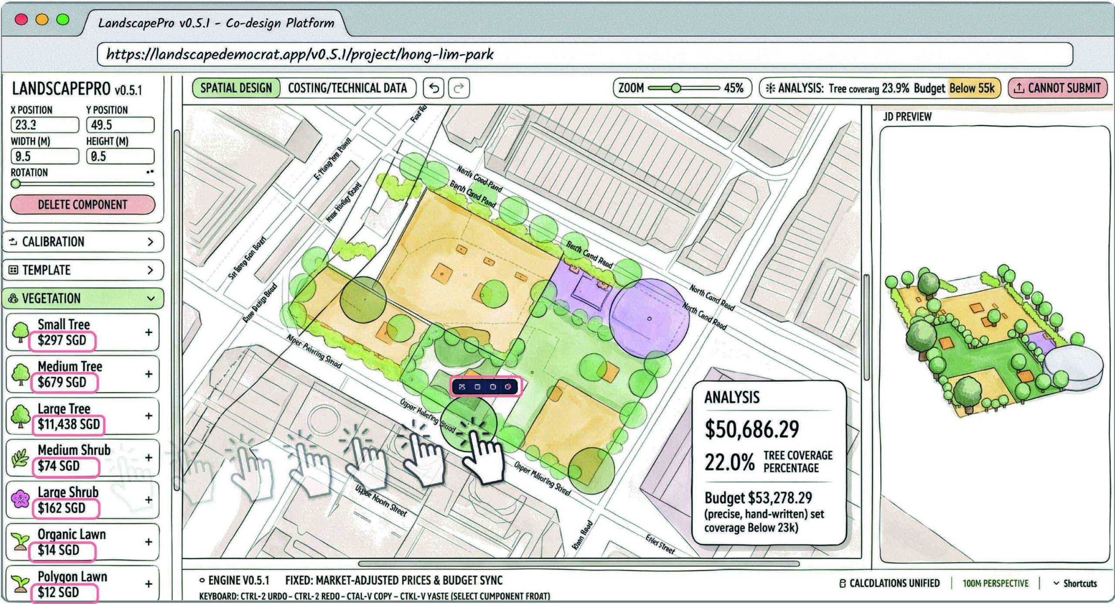Click the isometric park model in the 3D PREVIEW panel
This screenshot has width=1115, height=604.
click(994, 341)
